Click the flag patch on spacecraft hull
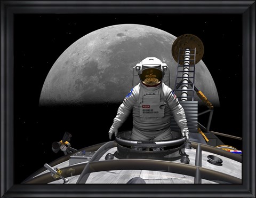The image size is (256, 198). point(235,152)
